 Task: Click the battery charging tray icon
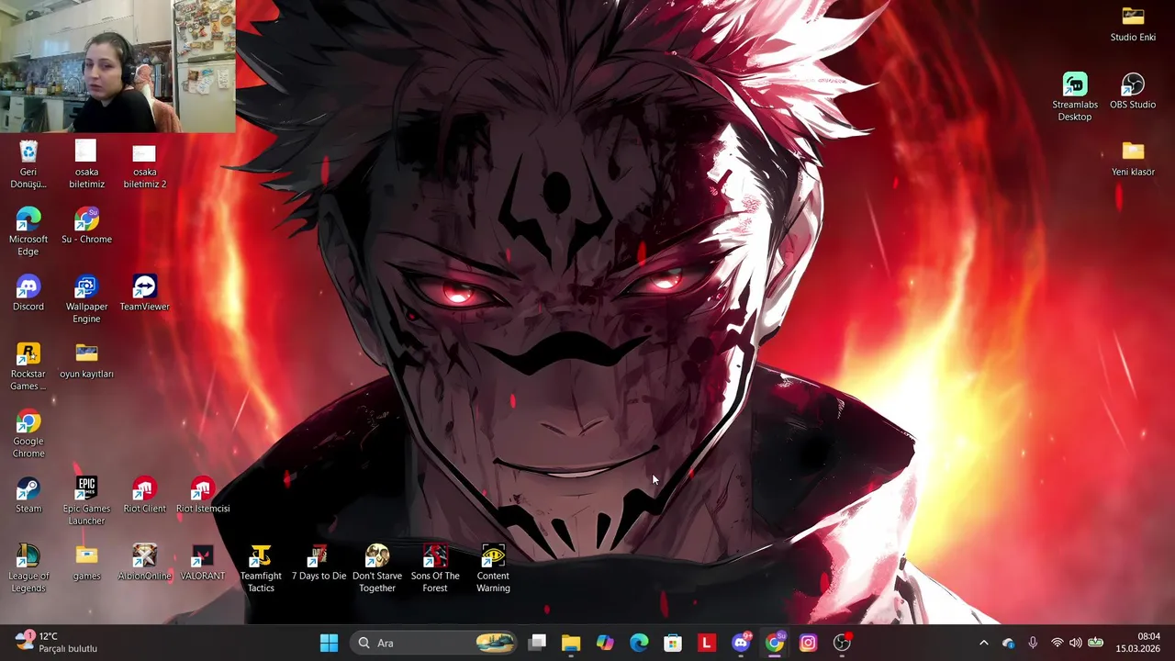click(x=1095, y=643)
